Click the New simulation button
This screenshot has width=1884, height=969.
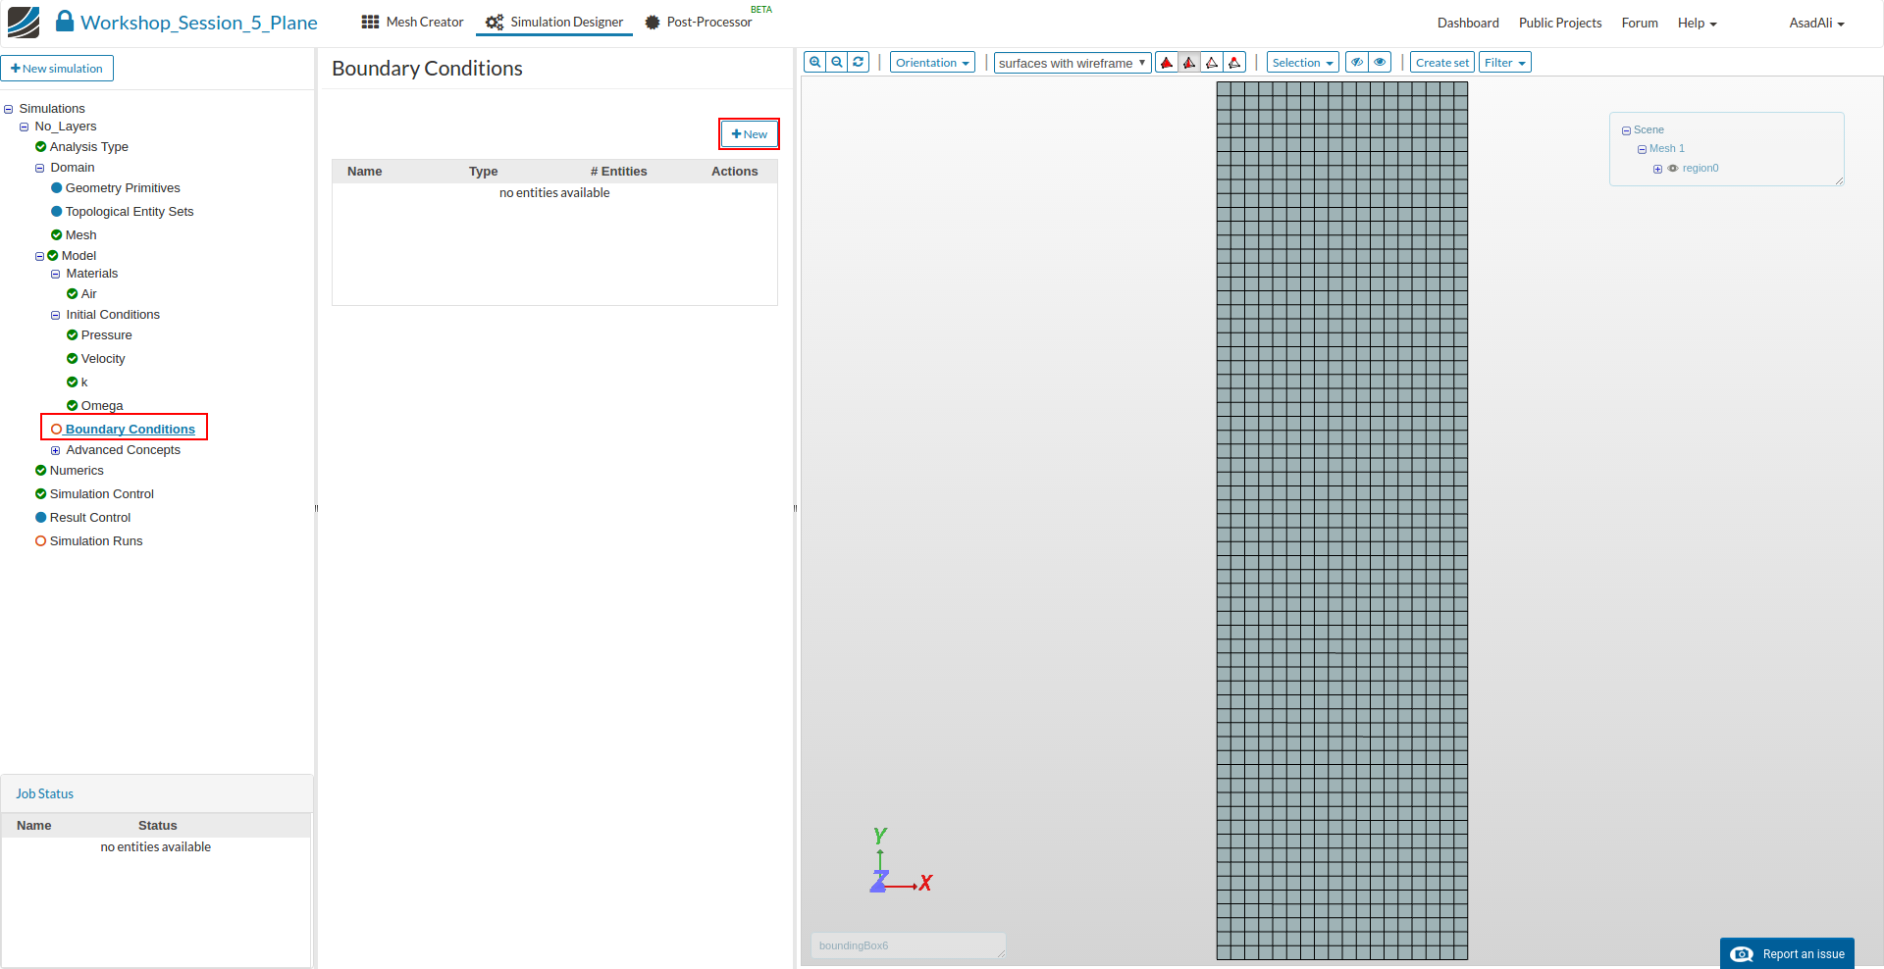(x=57, y=69)
